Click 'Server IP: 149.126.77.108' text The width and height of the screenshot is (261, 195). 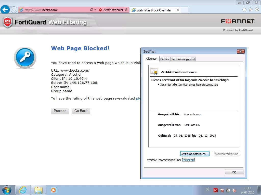click(x=74, y=83)
